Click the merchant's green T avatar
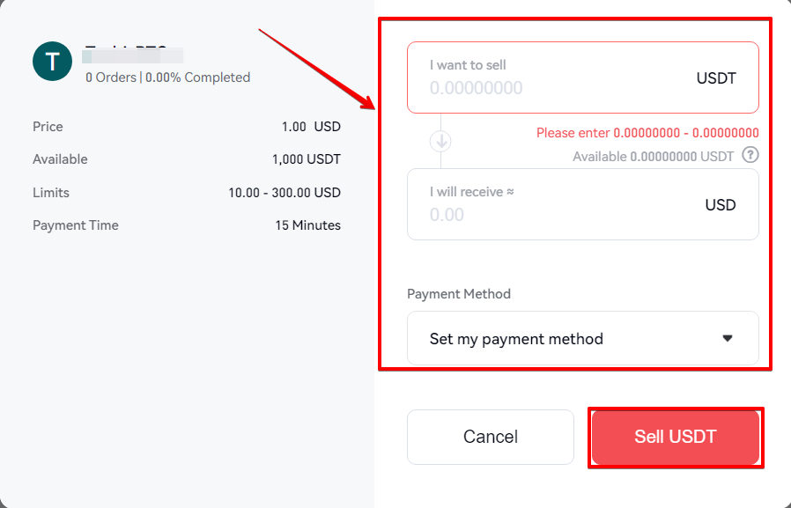This screenshot has width=791, height=508. tap(53, 62)
